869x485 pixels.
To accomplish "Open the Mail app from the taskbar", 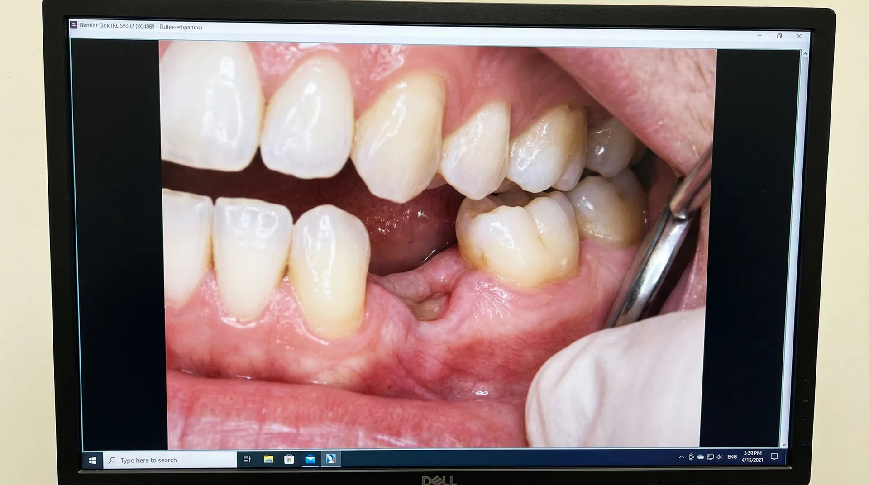I will pos(310,460).
